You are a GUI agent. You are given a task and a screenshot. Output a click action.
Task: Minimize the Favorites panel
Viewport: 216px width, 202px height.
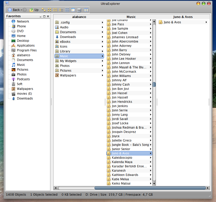41,16
